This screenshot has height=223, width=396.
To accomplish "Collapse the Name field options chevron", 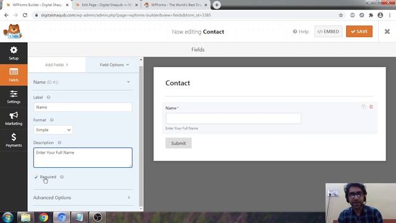I will (128, 82).
